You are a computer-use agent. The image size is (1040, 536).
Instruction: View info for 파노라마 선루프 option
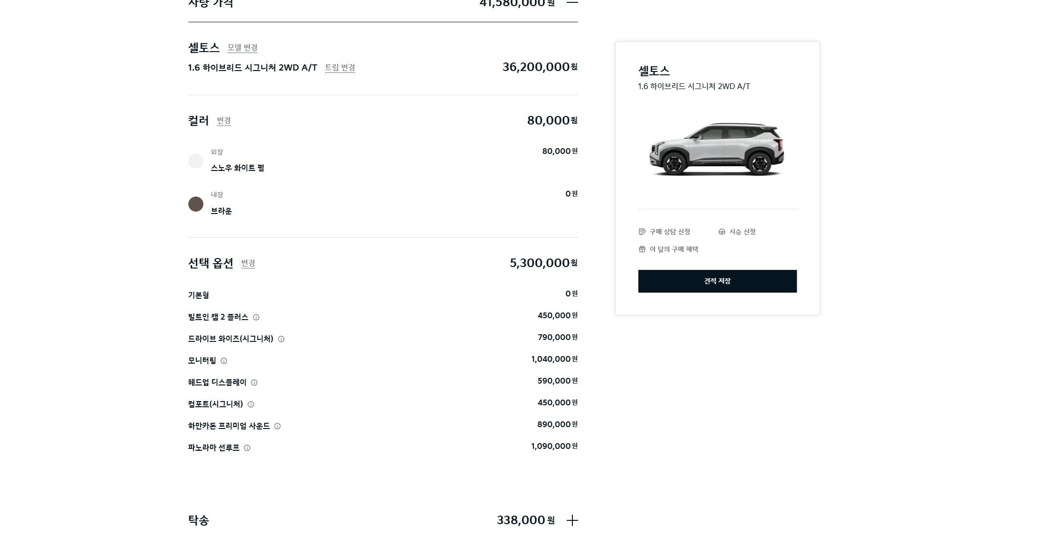coord(247,448)
